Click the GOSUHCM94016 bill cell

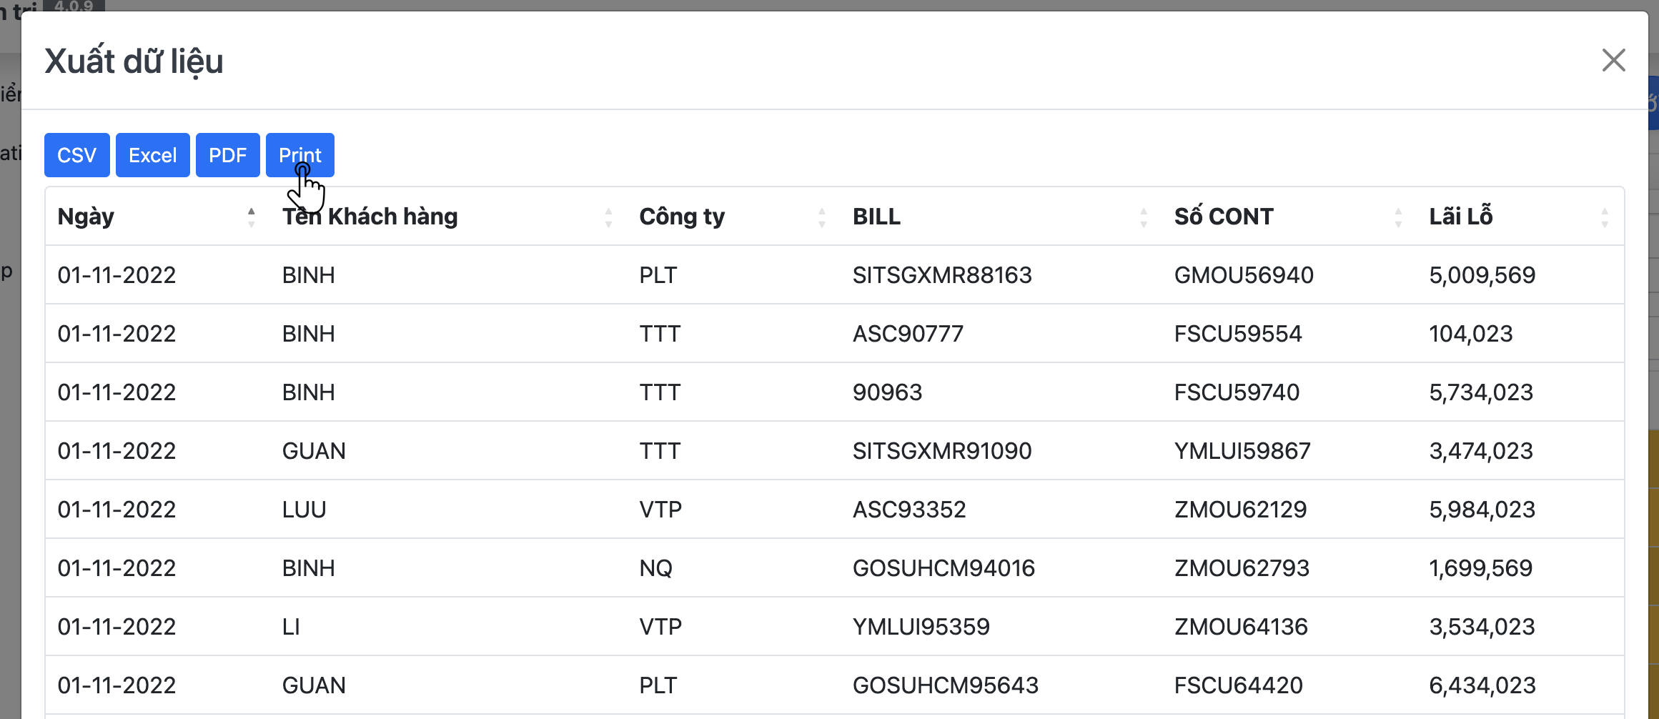click(x=944, y=568)
